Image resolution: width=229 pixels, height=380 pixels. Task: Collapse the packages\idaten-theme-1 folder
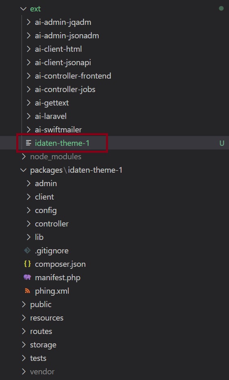tap(24, 170)
